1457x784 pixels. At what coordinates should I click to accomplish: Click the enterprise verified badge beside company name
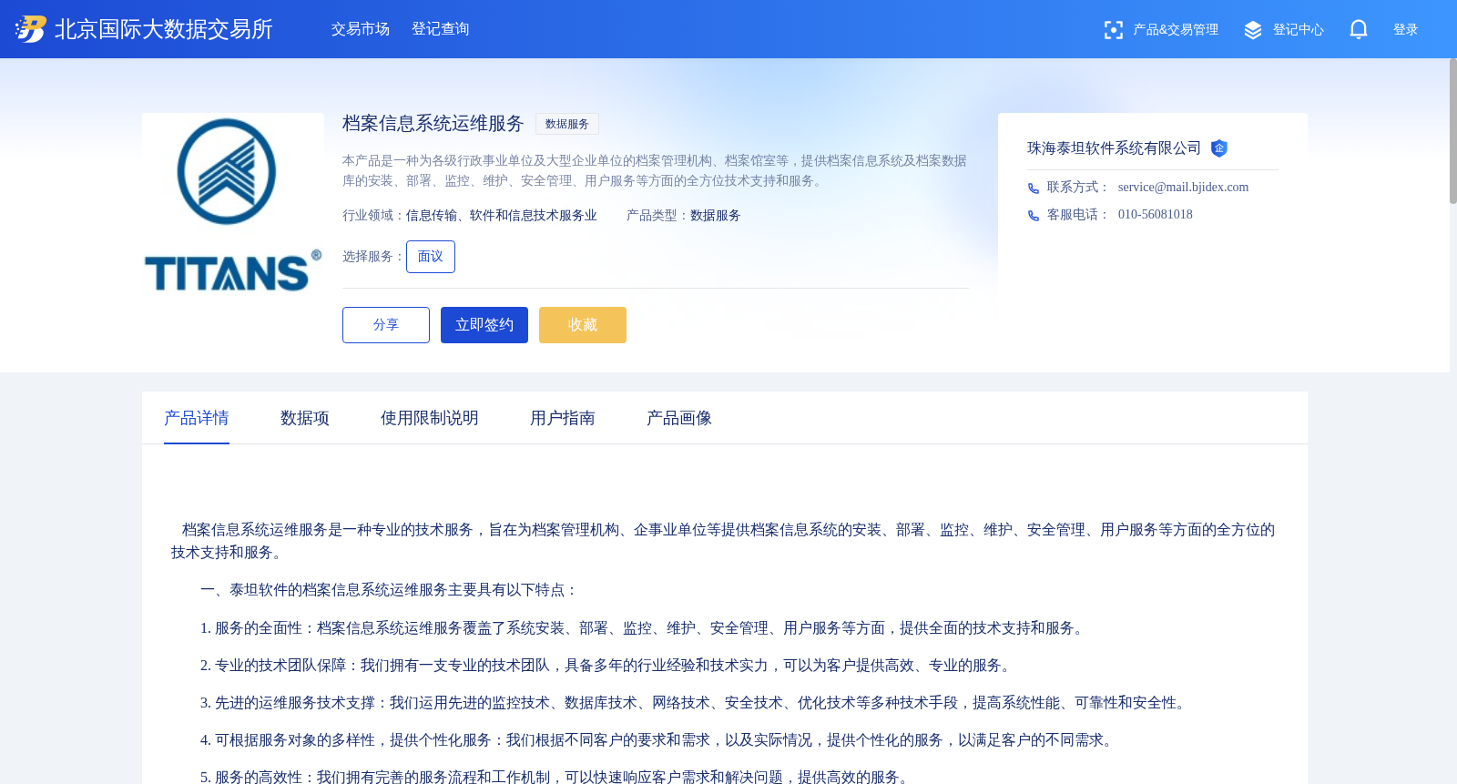(x=1219, y=148)
